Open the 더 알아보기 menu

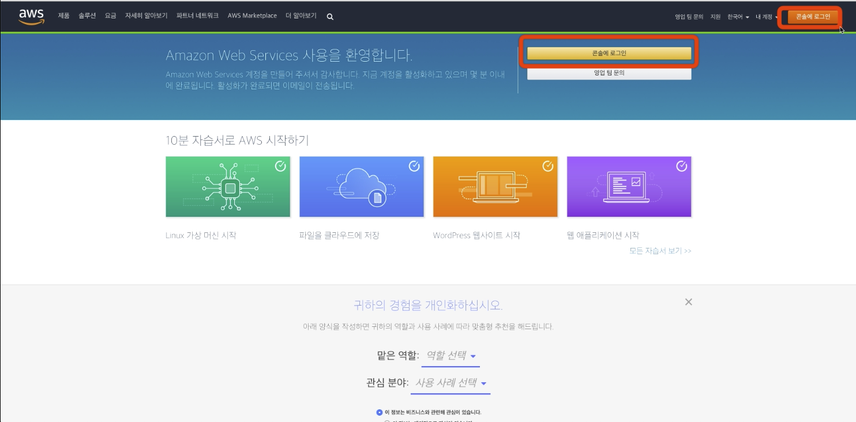pyautogui.click(x=301, y=16)
